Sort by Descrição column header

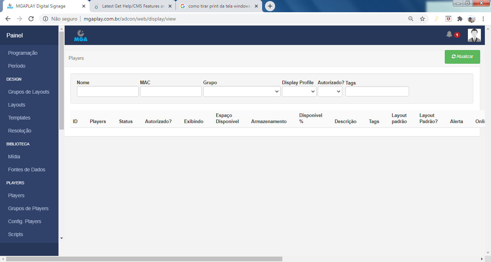346,121
